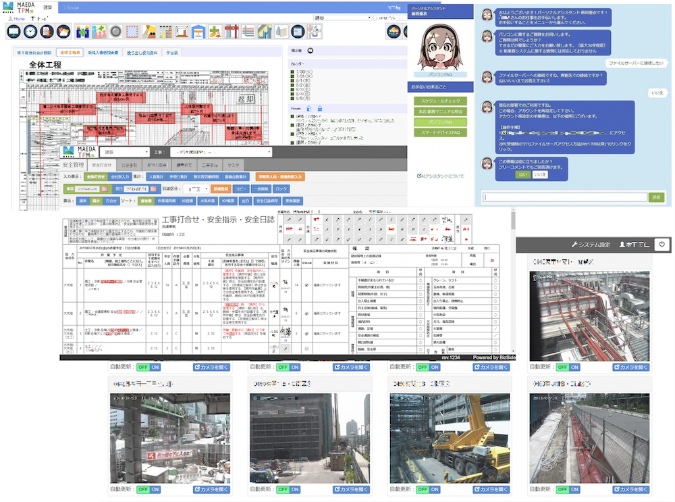
Task: Toggle 自動更新 under the street banner camera
Action: (x=149, y=490)
